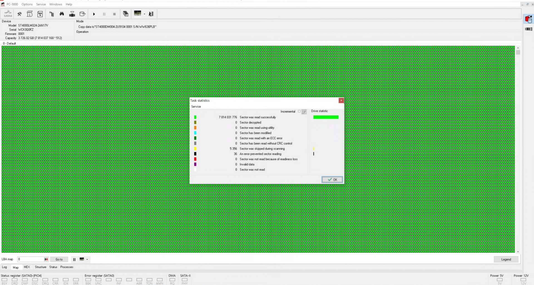This screenshot has height=285, width=534.
Task: Click the exit door icon in toolbar
Action: click(151, 14)
